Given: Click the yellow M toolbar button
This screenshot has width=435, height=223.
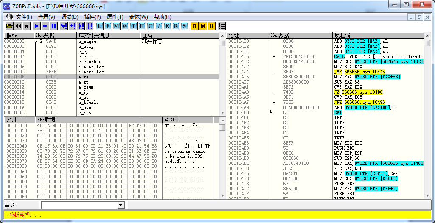Looking at the screenshot, I should click(203, 26).
